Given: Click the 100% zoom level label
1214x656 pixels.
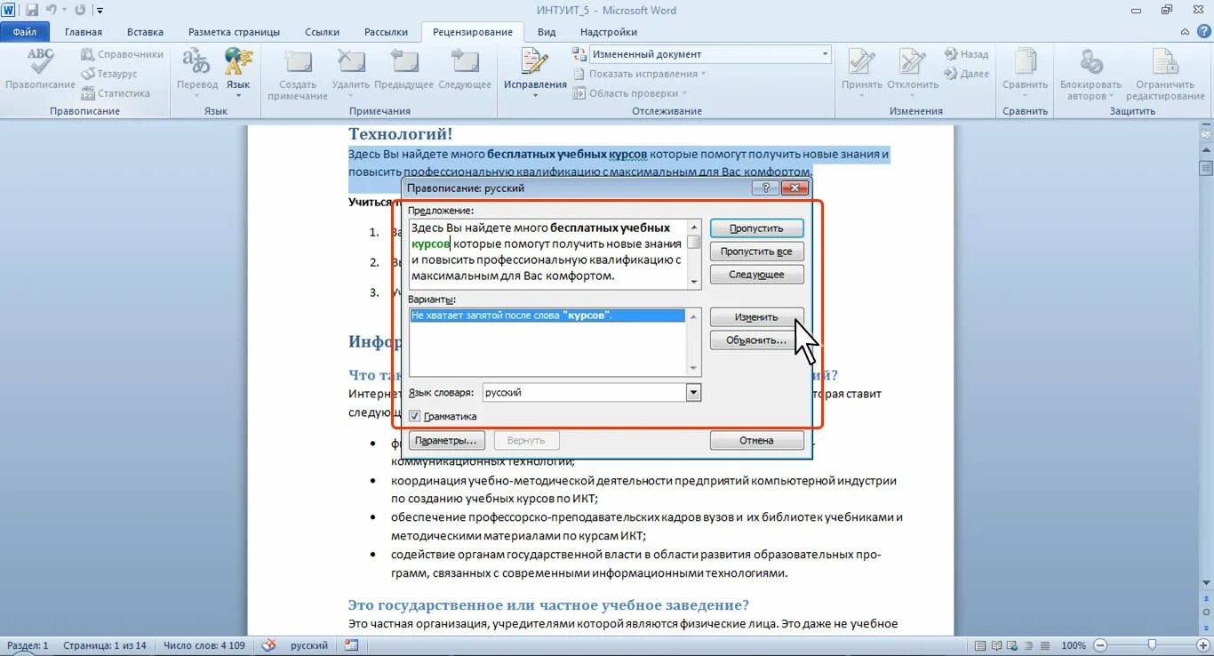Looking at the screenshot, I should click(x=1074, y=645).
